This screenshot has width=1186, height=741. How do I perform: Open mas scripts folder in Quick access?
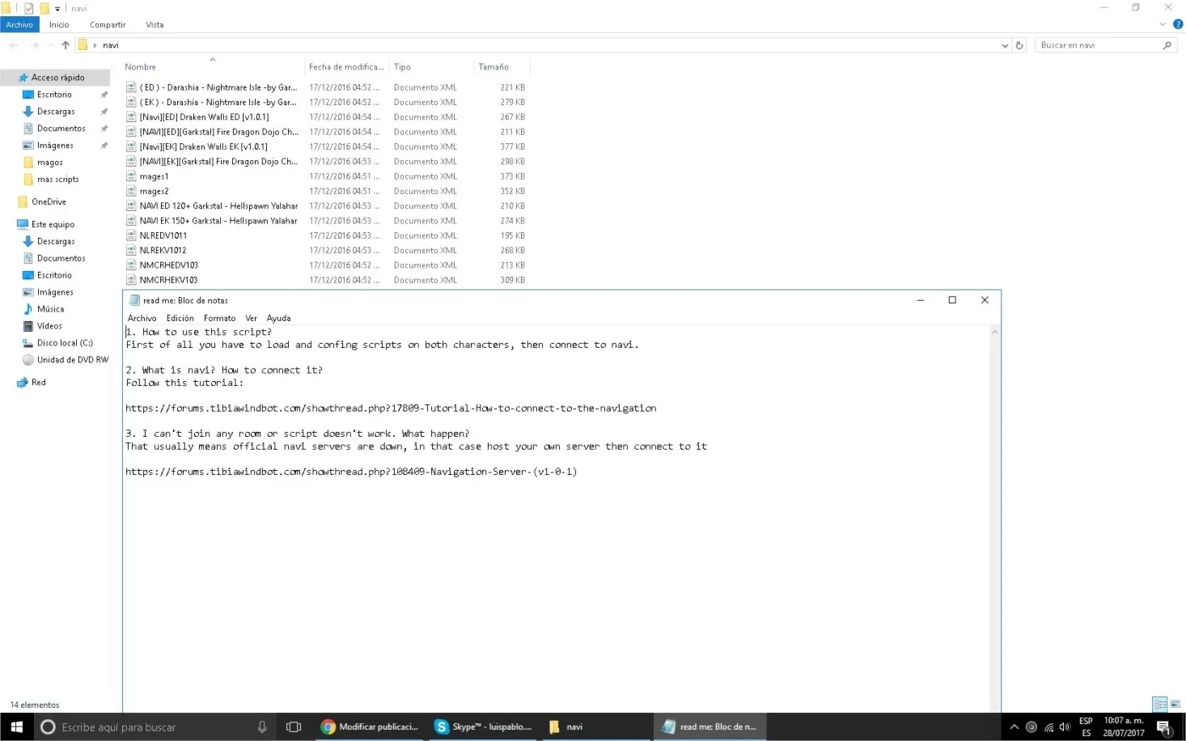[58, 179]
